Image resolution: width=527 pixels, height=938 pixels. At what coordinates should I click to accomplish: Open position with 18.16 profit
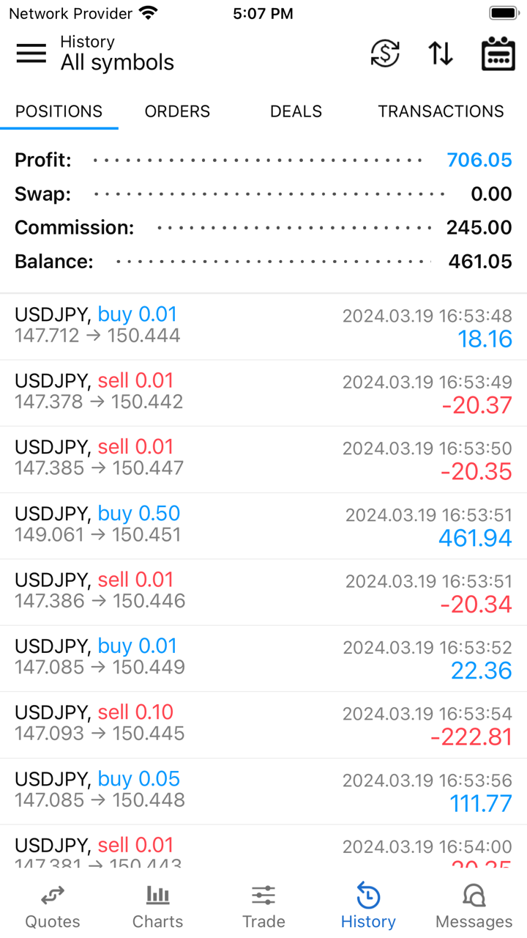tap(263, 326)
